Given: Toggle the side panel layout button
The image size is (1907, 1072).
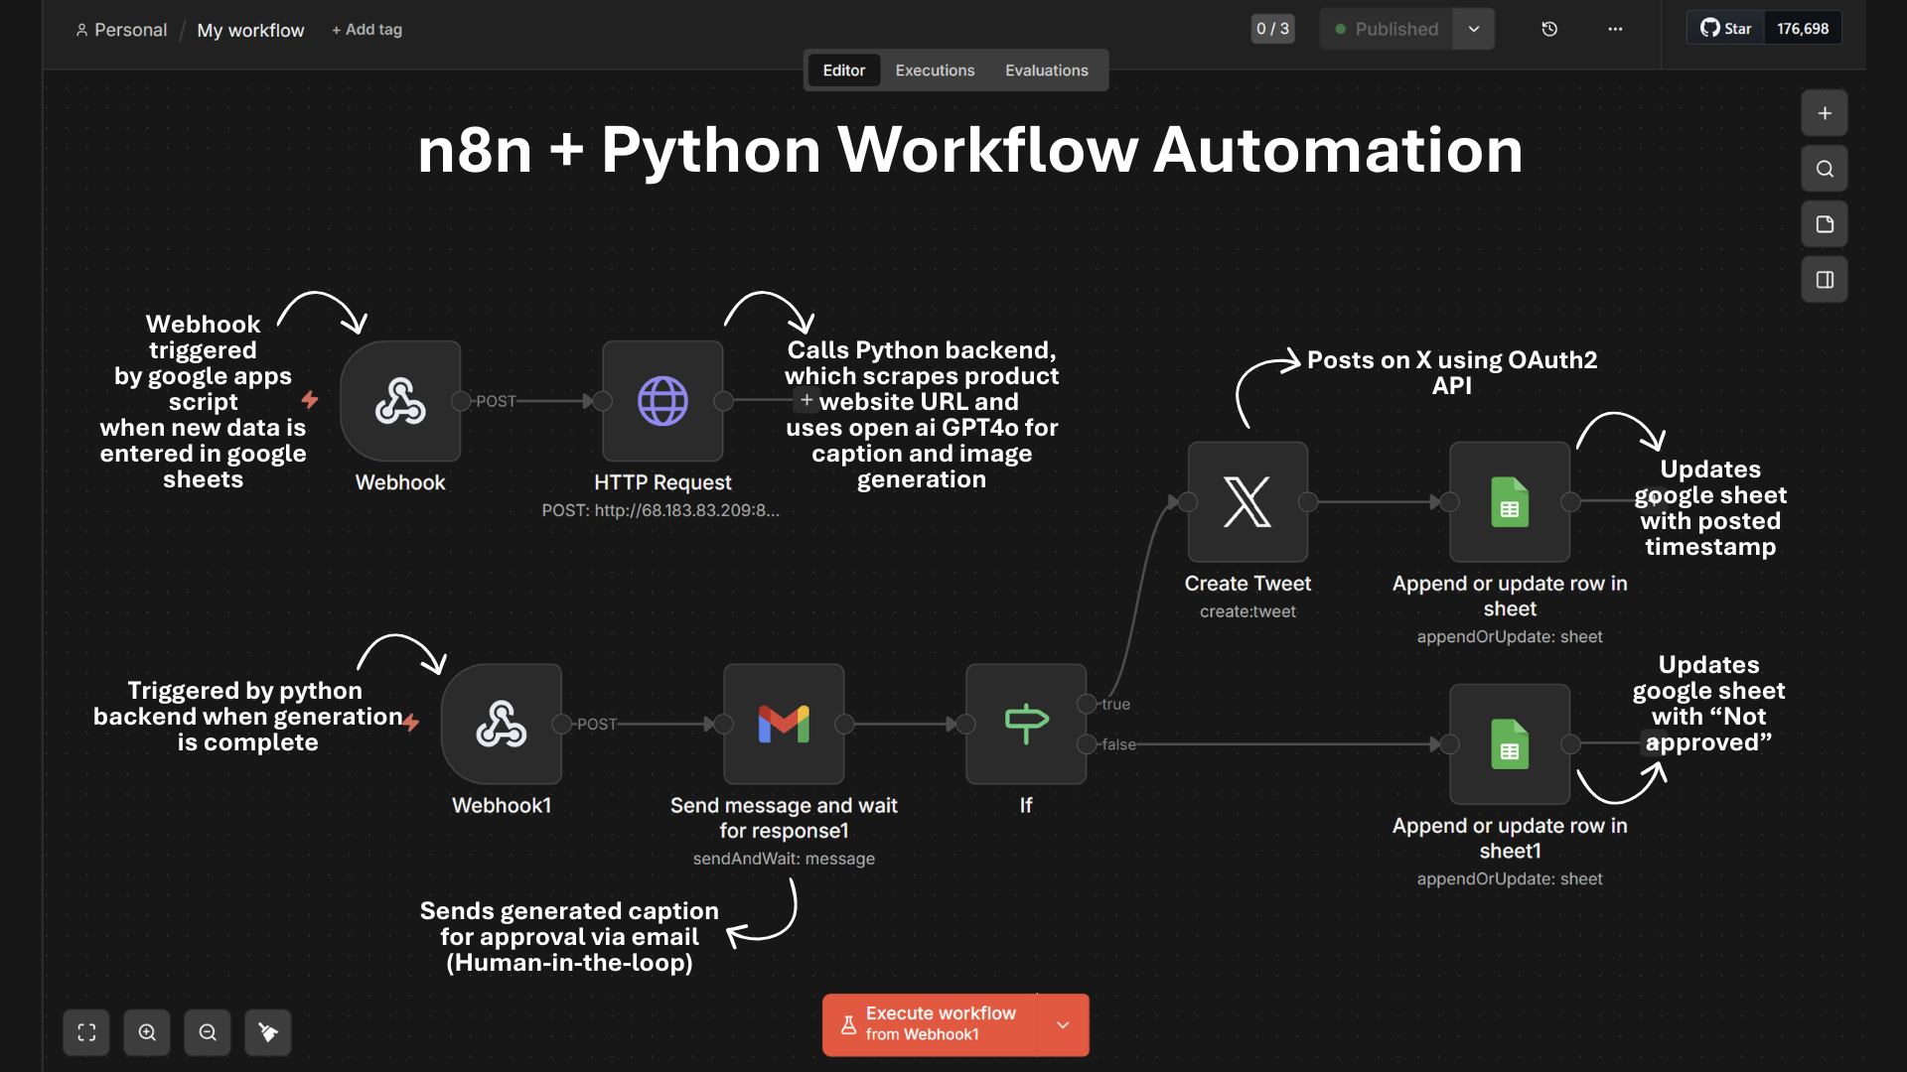Looking at the screenshot, I should (1825, 280).
